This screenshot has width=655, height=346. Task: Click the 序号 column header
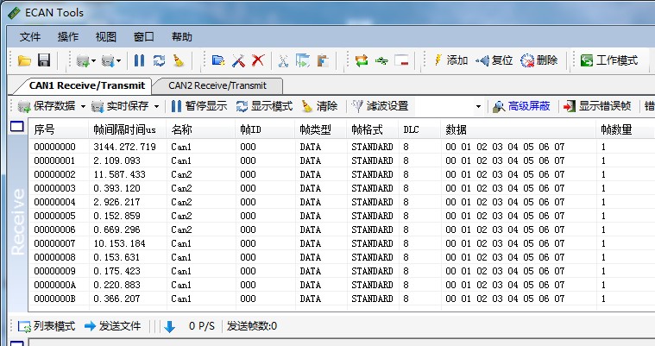59,129
